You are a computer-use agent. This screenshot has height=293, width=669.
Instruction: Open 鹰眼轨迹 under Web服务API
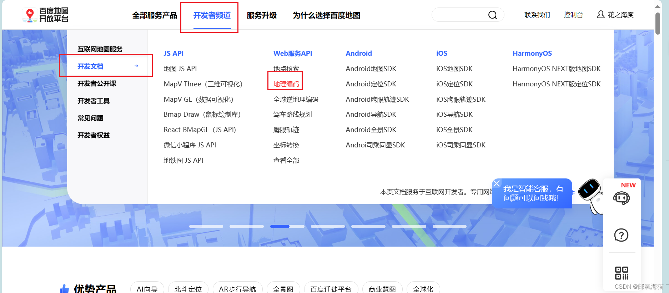[286, 130]
